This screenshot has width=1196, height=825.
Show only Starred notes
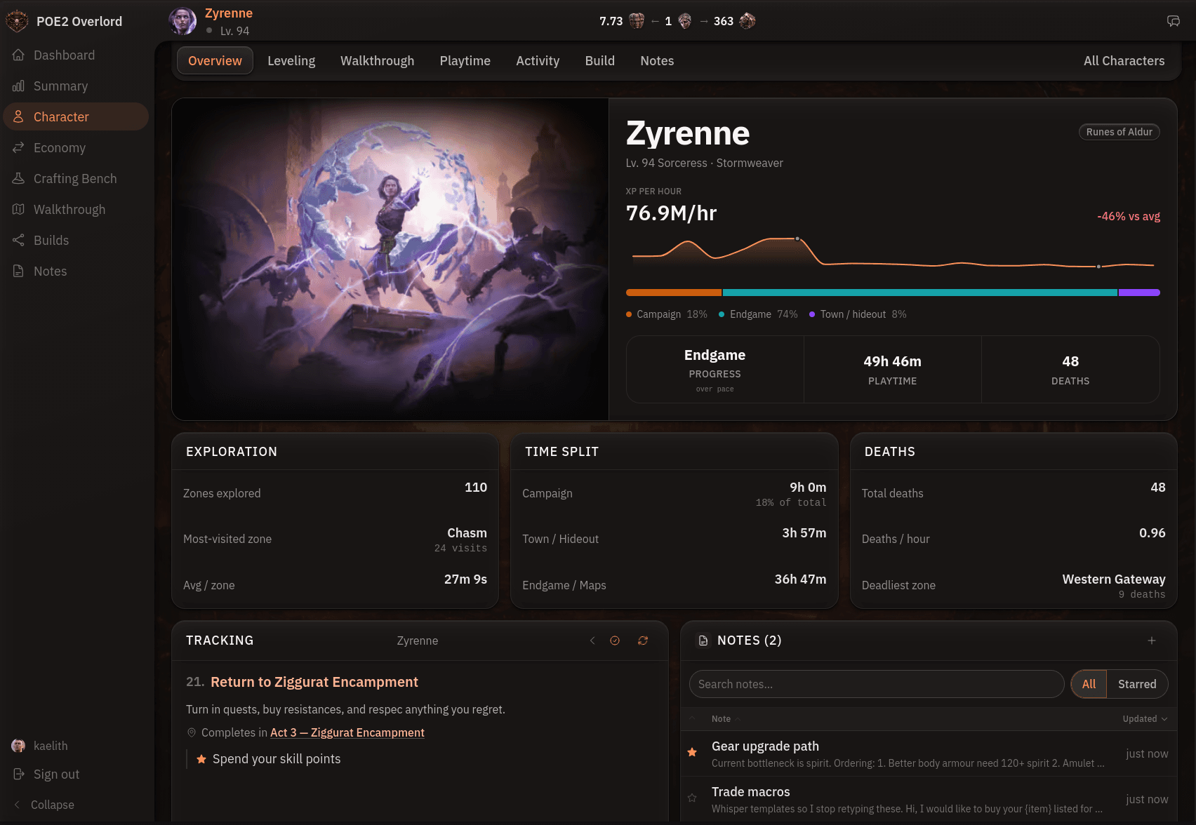pyautogui.click(x=1137, y=684)
